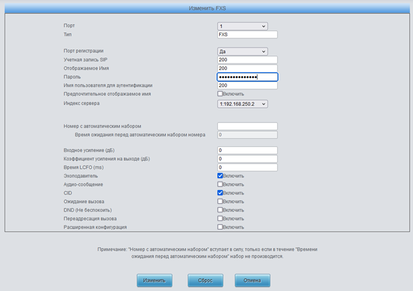This screenshot has width=413, height=291.
Task: Click the Изменить FXS title text
Action: tap(207, 8)
